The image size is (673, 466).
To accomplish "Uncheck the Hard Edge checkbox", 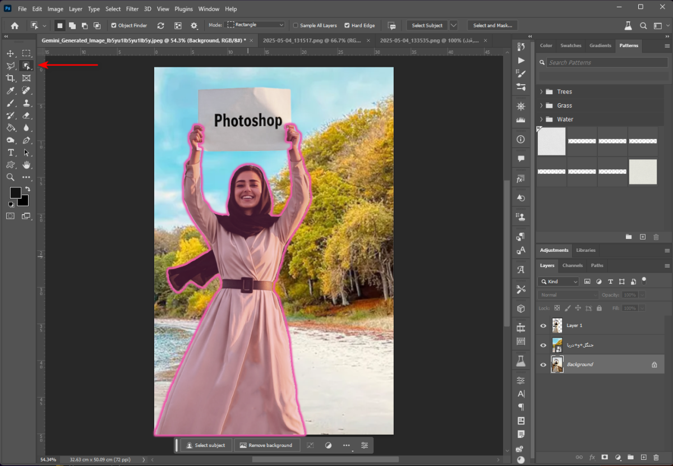I will 347,25.
